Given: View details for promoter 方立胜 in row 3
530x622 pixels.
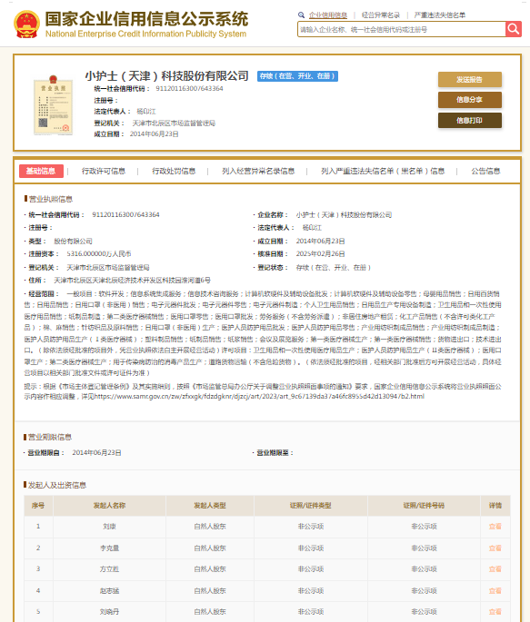Looking at the screenshot, I should [x=495, y=568].
